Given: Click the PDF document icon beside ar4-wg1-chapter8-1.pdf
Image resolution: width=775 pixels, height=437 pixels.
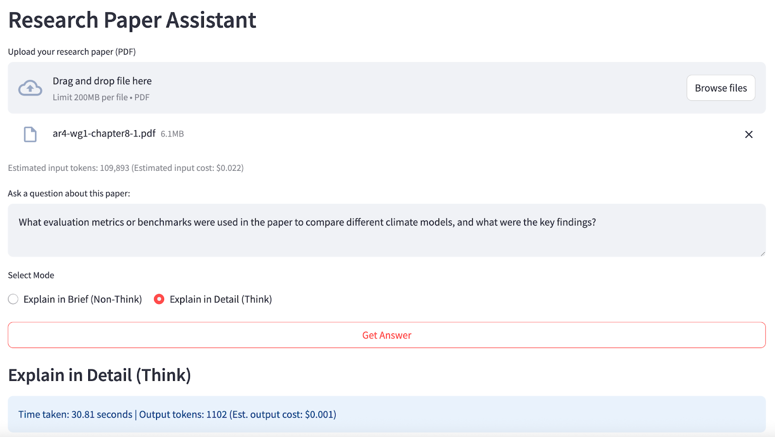Looking at the screenshot, I should pos(30,134).
